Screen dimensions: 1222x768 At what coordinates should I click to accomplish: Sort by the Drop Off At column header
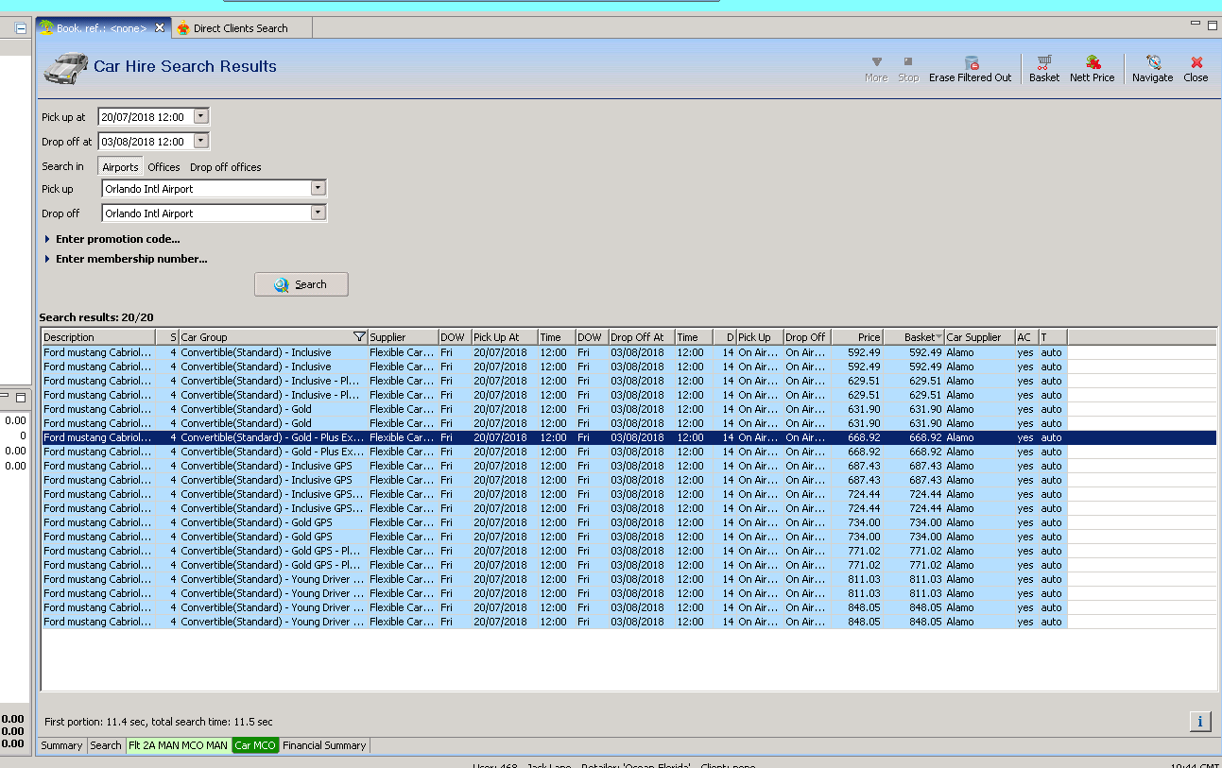point(642,337)
